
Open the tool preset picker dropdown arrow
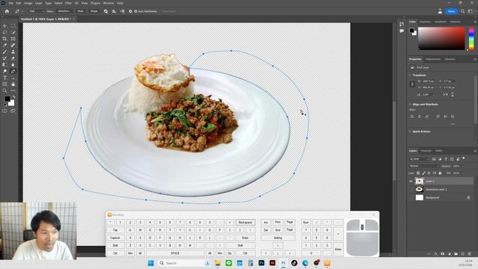[x=22, y=11]
